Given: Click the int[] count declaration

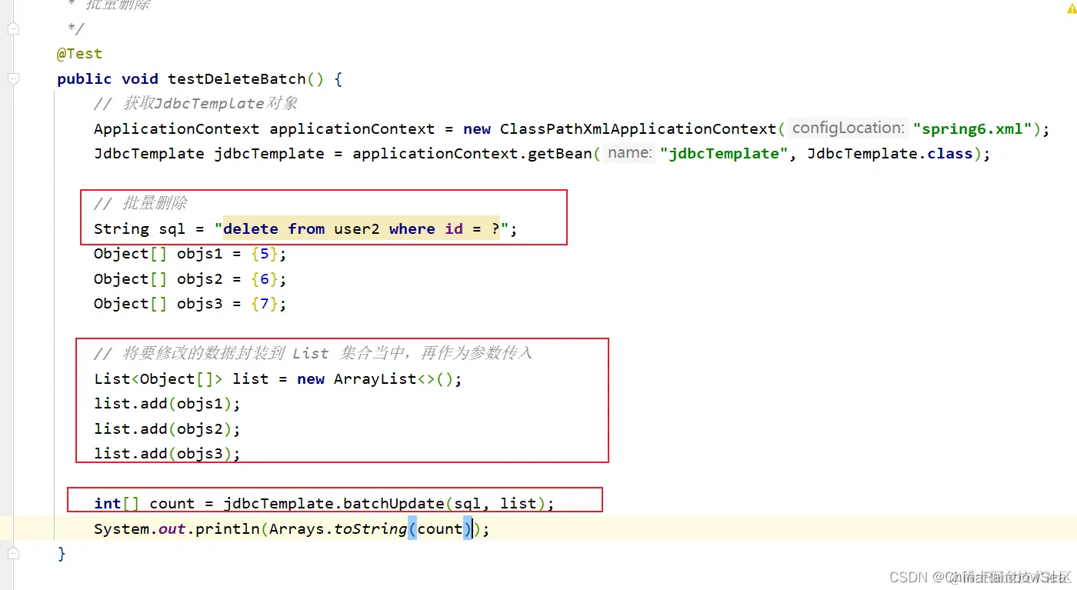Looking at the screenshot, I should pyautogui.click(x=144, y=503).
